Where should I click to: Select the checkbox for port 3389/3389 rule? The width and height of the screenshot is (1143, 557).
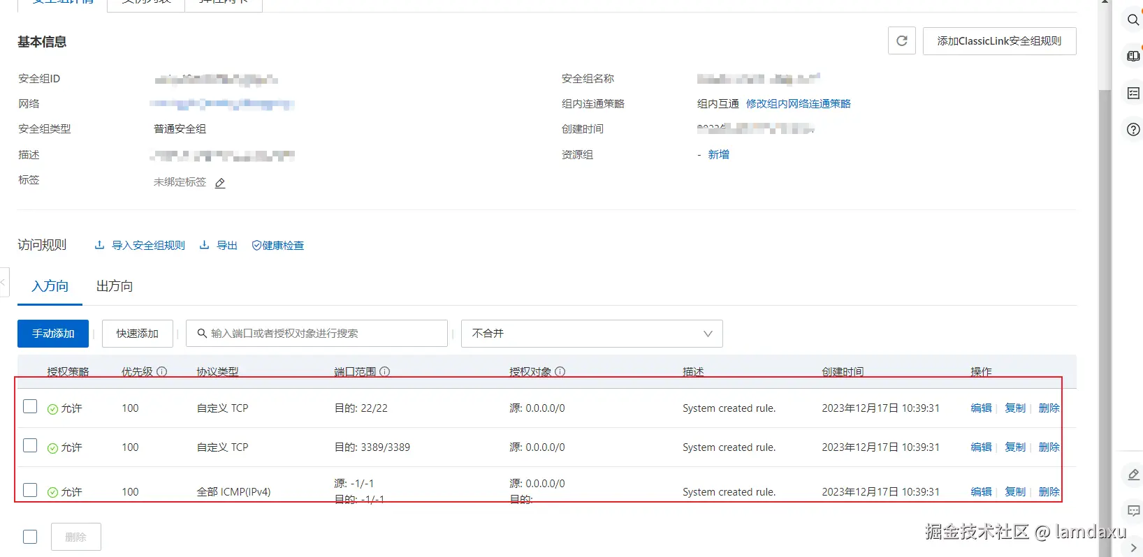click(x=30, y=445)
